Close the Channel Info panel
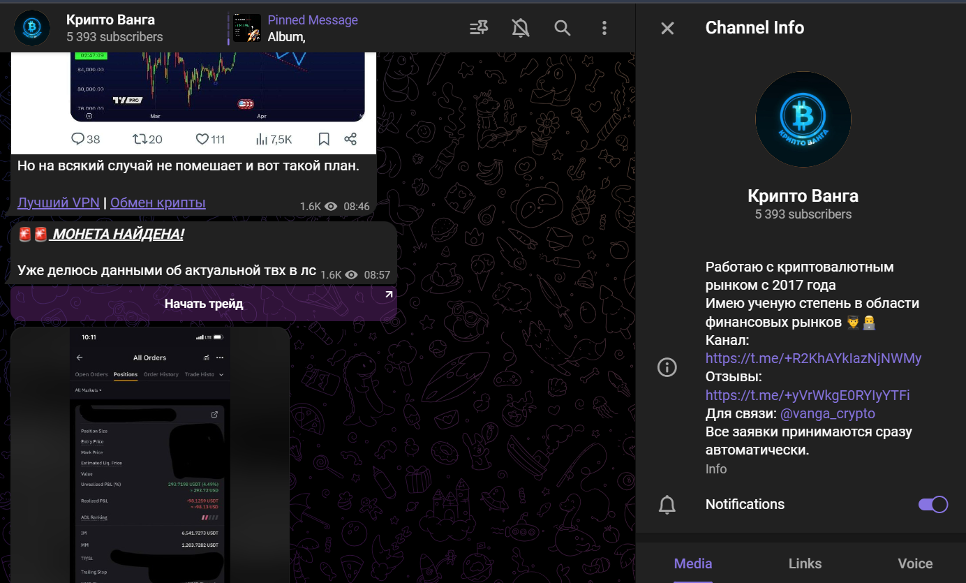This screenshot has height=583, width=966. pos(667,28)
